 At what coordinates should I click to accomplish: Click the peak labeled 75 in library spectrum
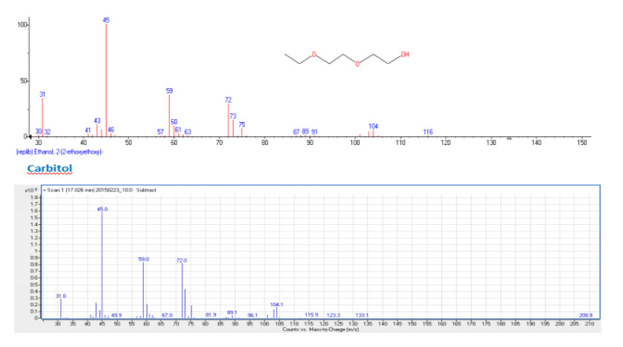click(242, 132)
